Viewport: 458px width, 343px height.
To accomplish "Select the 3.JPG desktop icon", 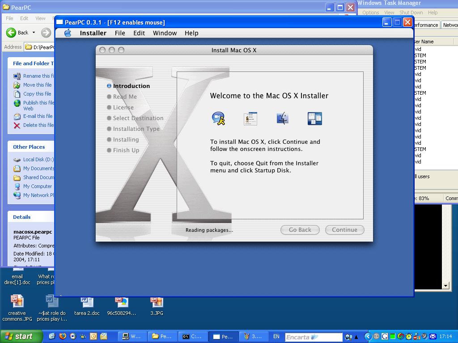I will (157, 306).
